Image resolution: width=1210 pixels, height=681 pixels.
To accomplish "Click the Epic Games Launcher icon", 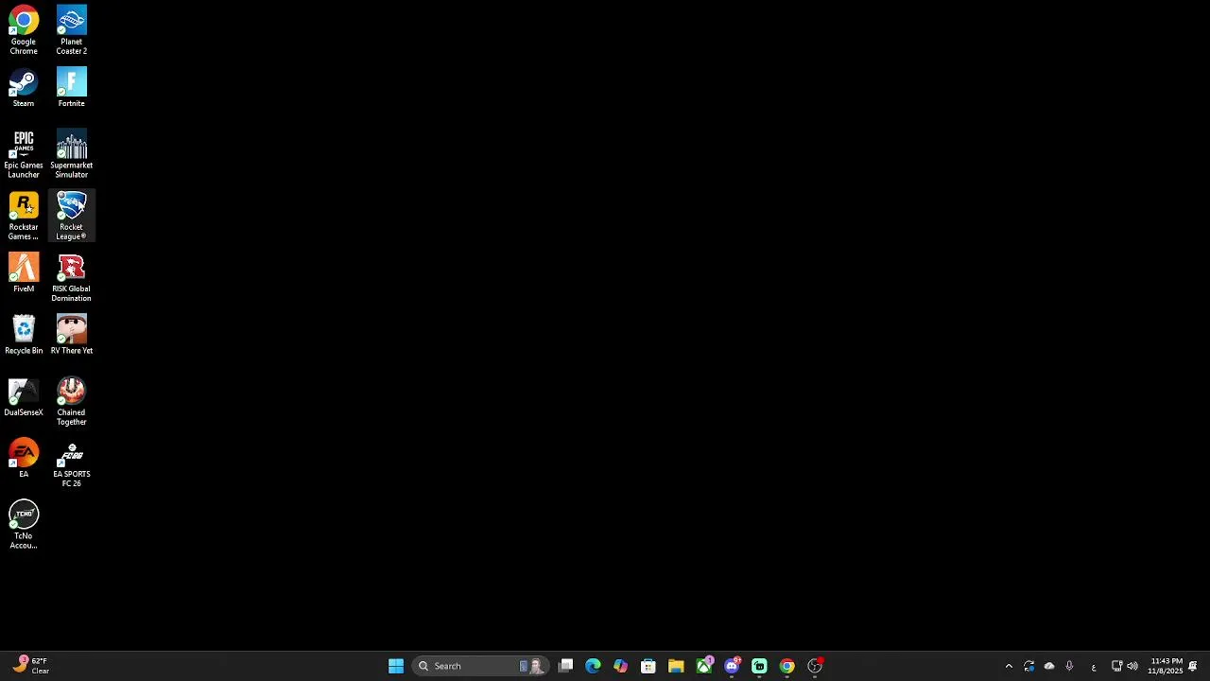I will point(24,154).
